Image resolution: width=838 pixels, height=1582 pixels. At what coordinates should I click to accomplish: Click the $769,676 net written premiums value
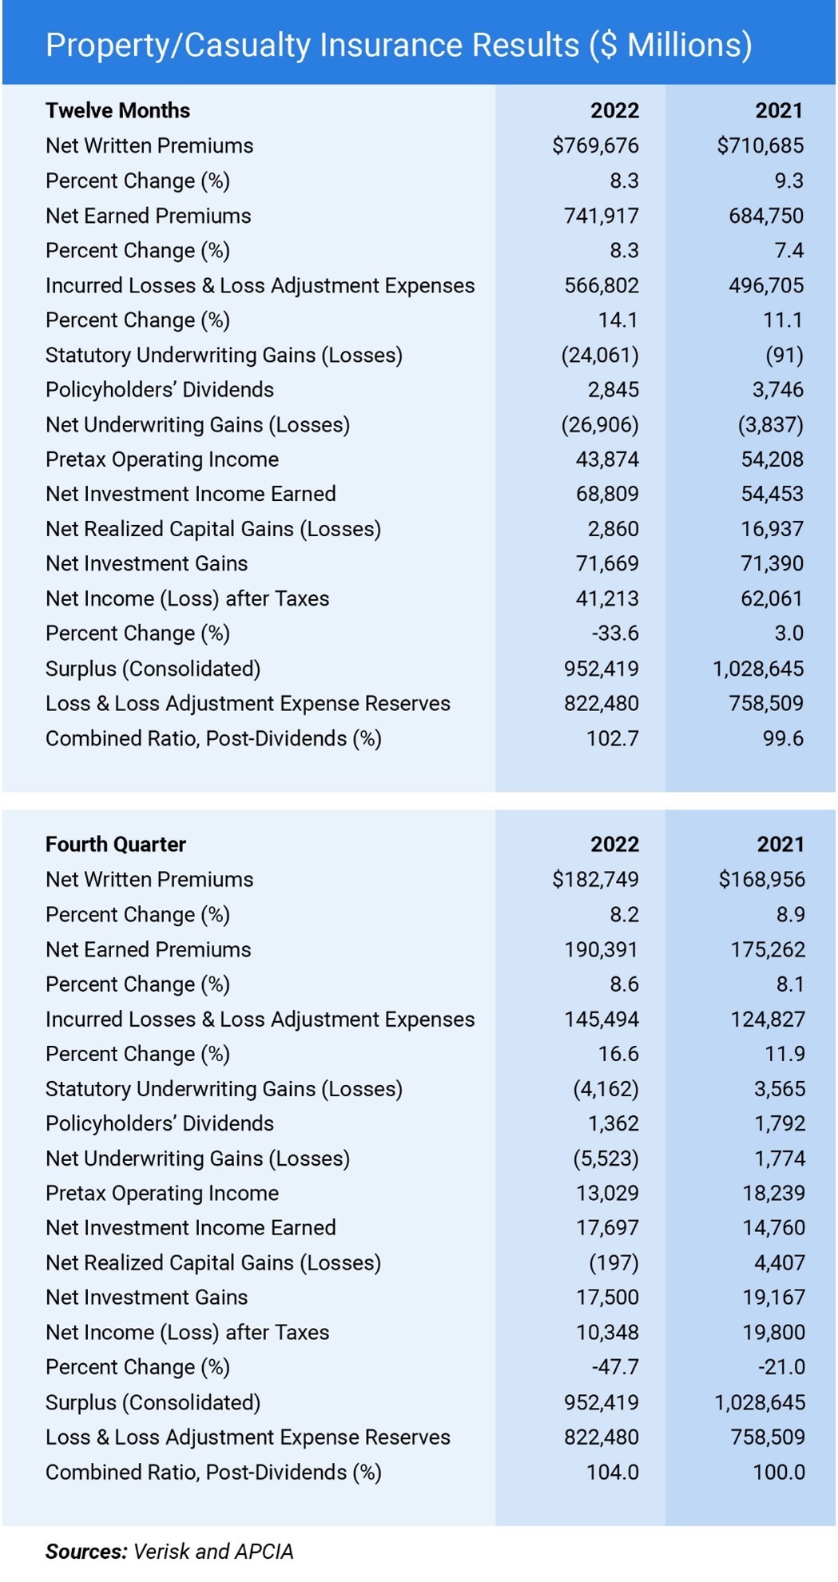[595, 145]
